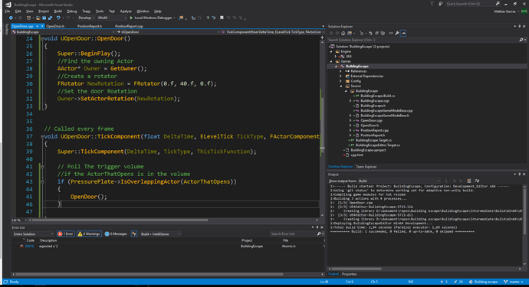The width and height of the screenshot is (529, 287).
Task: Click the Save file toolbar icon
Action: pos(44,18)
